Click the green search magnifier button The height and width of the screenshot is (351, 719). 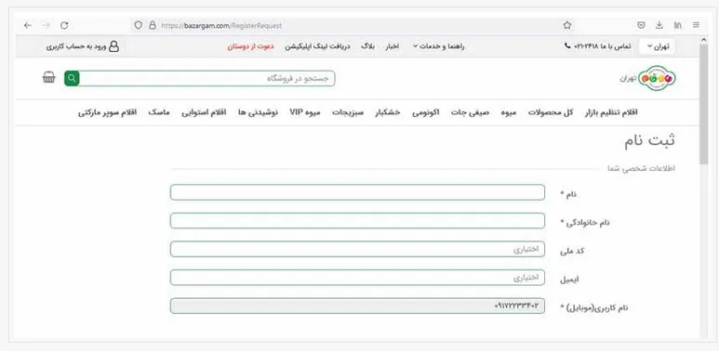(72, 78)
